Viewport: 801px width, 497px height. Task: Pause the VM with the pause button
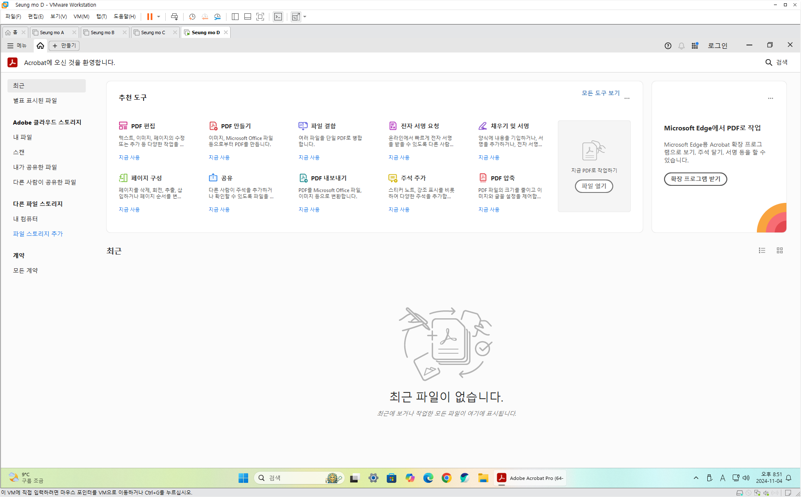tap(149, 17)
